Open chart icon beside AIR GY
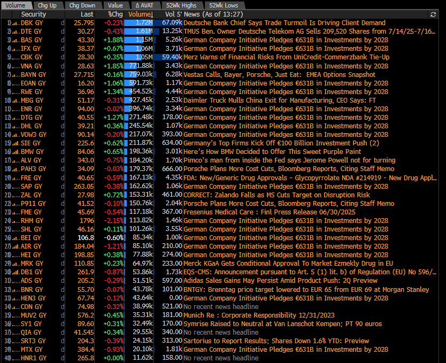 tap(16, 247)
